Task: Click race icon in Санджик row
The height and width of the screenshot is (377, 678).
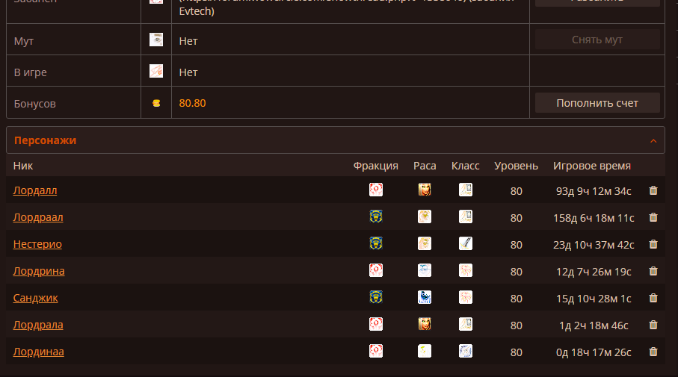Action: coord(425,297)
